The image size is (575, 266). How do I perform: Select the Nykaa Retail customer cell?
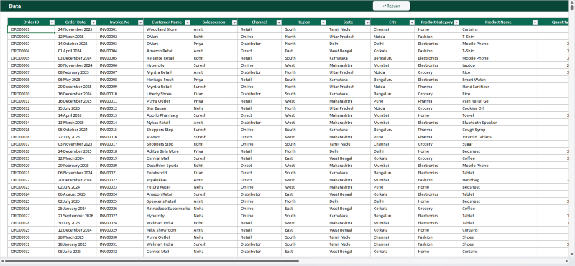[x=167, y=123]
